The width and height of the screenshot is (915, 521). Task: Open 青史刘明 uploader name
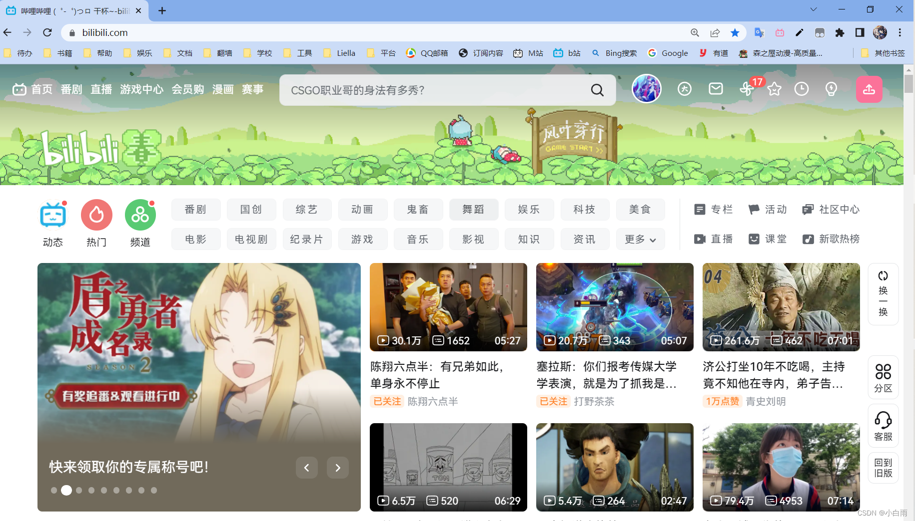click(766, 401)
